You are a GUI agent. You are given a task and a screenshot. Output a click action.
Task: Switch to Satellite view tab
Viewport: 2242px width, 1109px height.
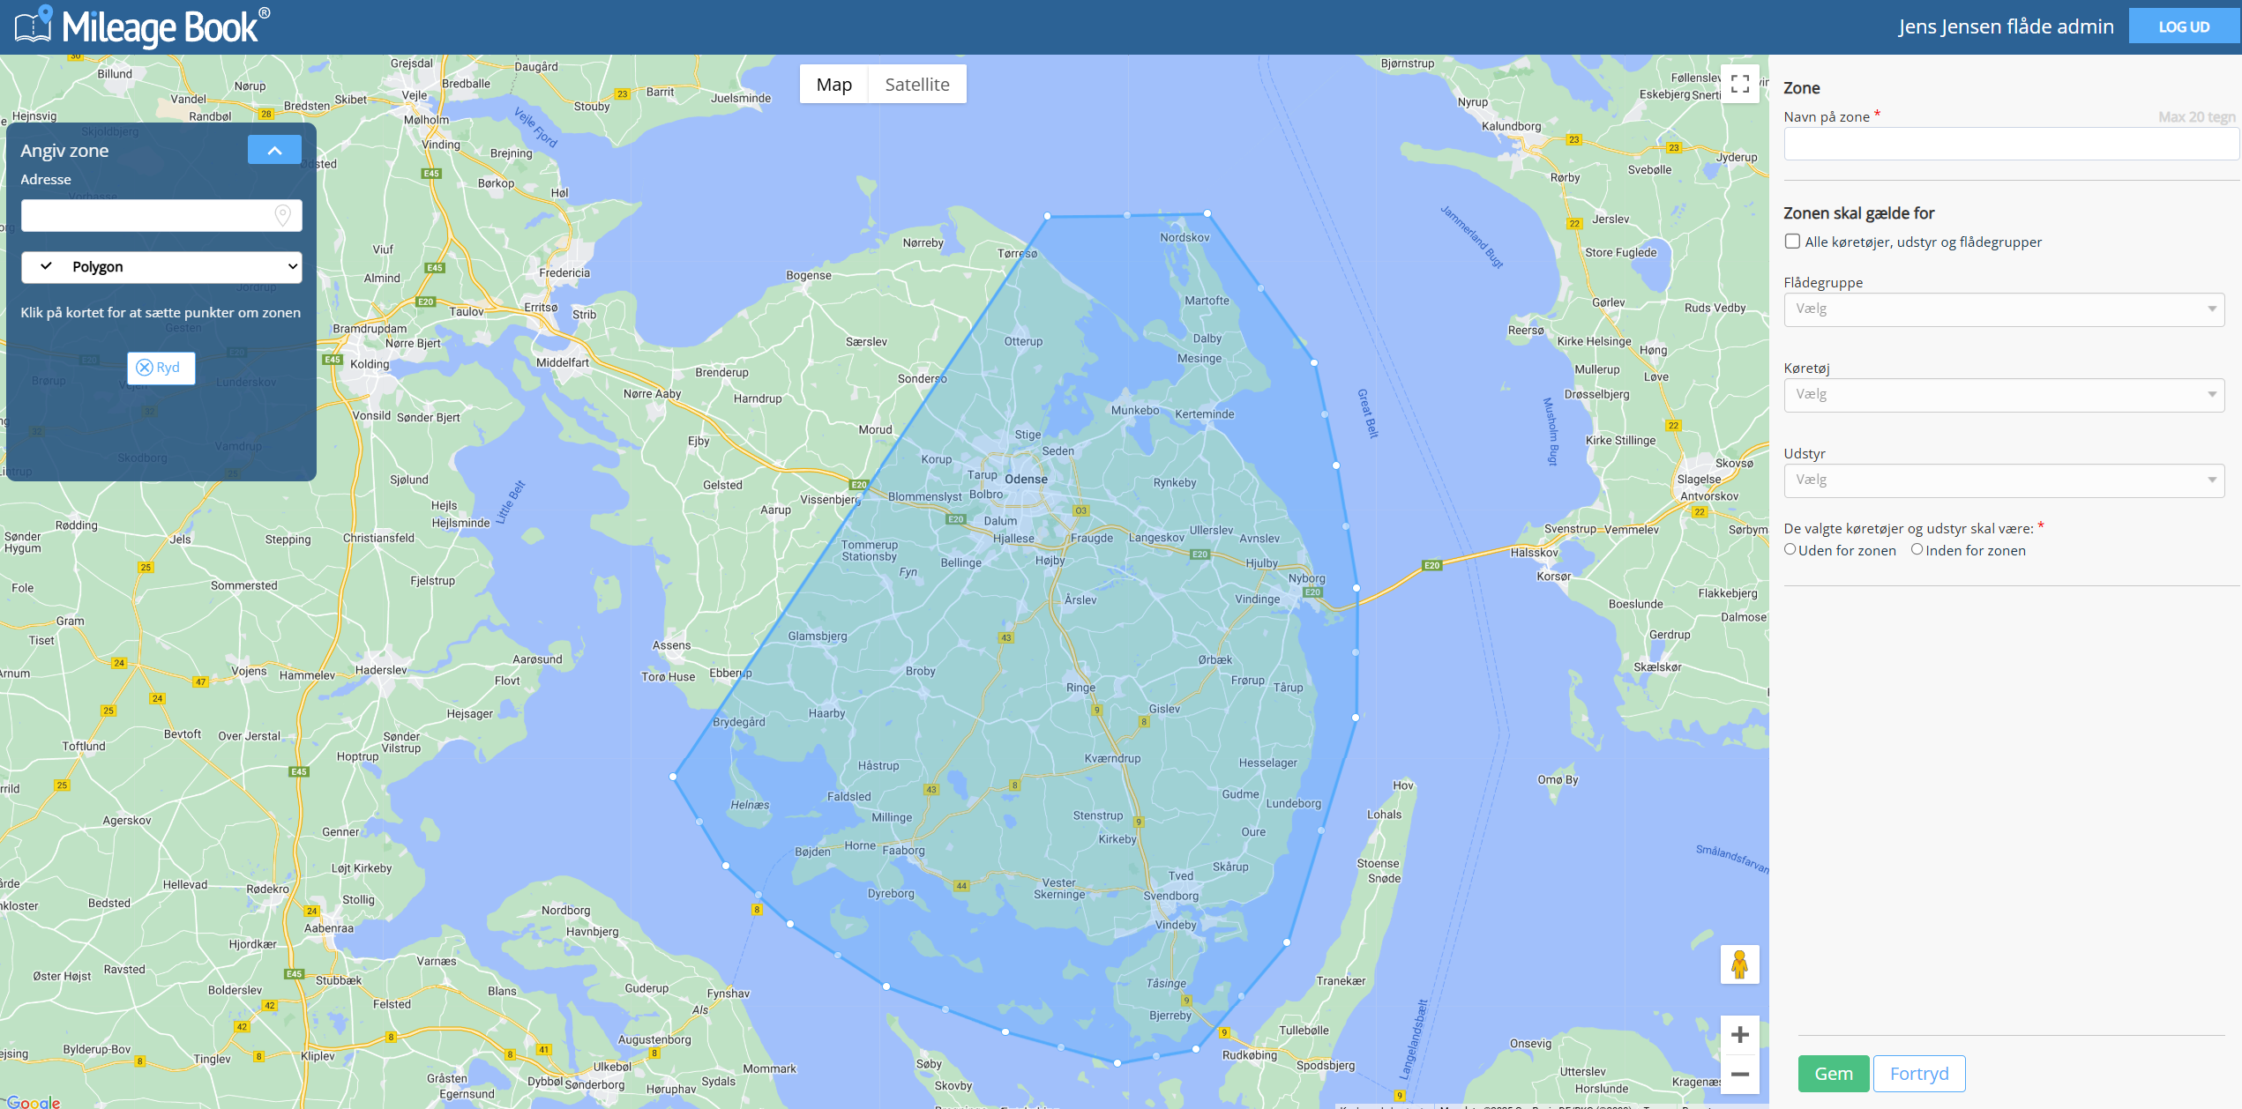[917, 85]
